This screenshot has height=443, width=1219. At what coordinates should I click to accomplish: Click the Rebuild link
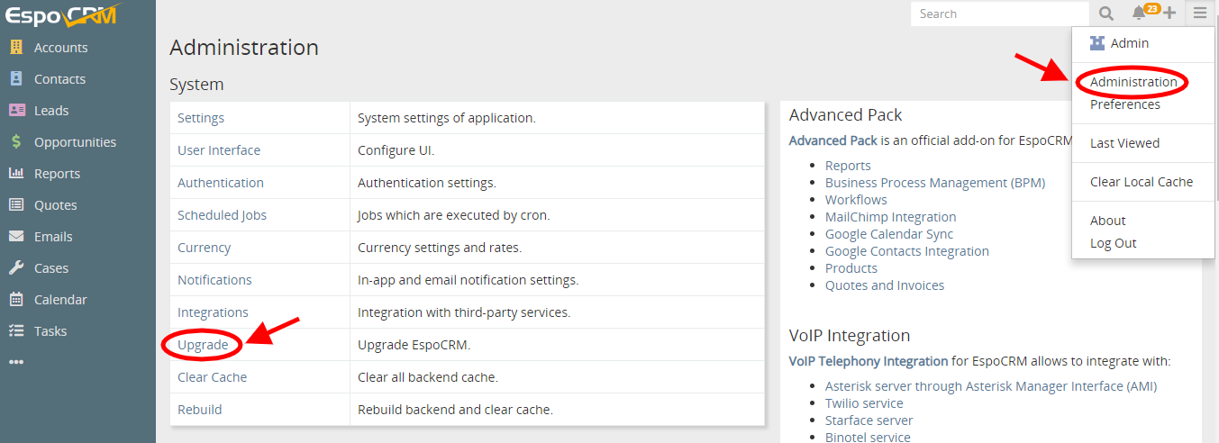click(x=200, y=410)
